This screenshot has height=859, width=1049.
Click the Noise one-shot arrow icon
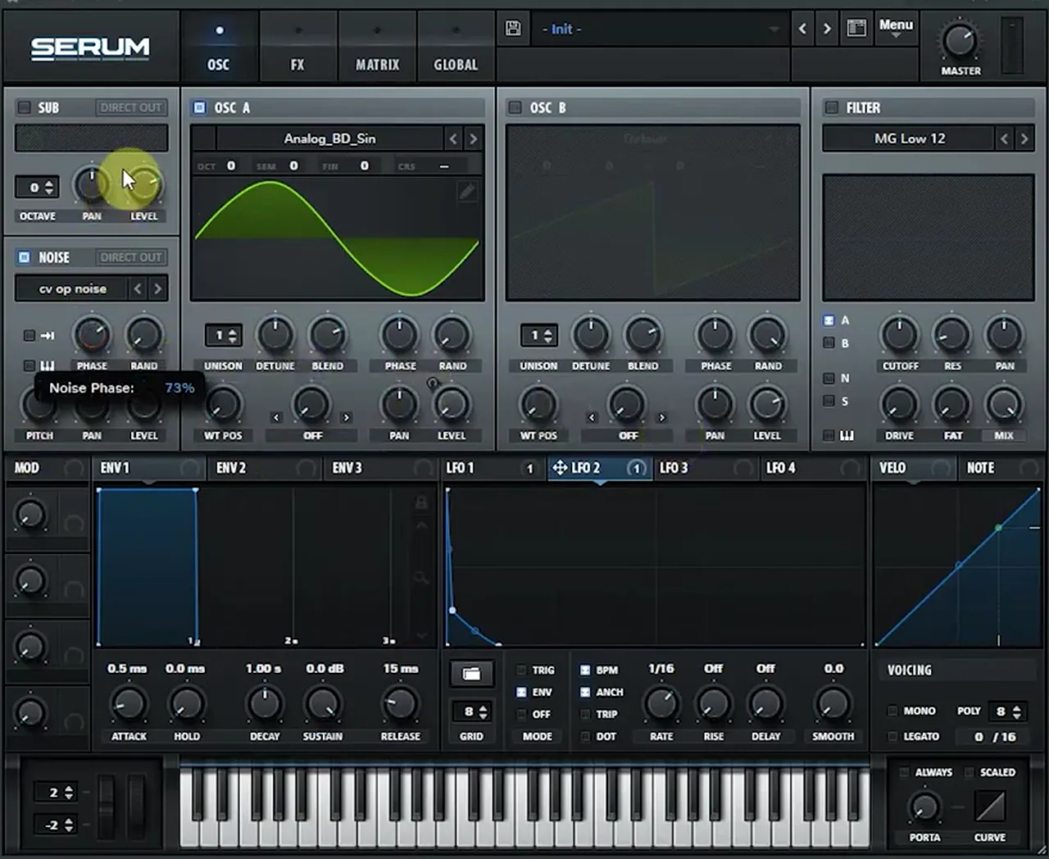point(48,335)
